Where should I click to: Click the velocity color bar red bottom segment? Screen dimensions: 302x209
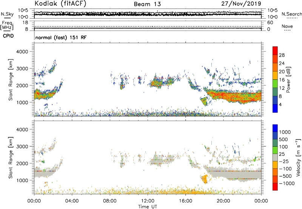275,187
